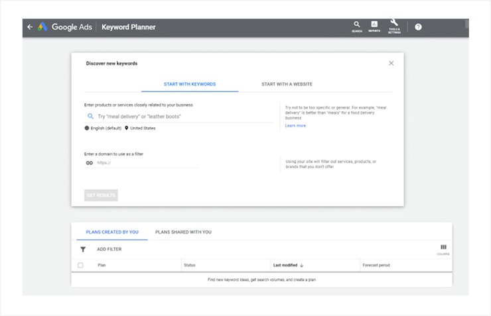Click the link chain icon beside domain field
This screenshot has width=491, height=316.
(90, 163)
